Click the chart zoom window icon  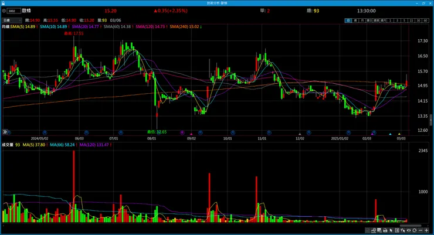pos(379,230)
